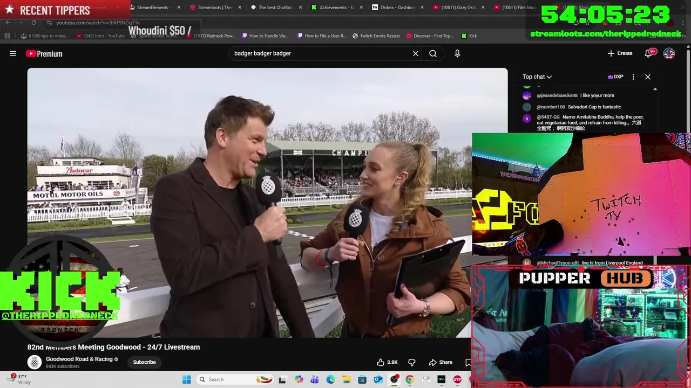Open the Kick bookmark
The height and width of the screenshot is (388, 691).
(x=469, y=36)
